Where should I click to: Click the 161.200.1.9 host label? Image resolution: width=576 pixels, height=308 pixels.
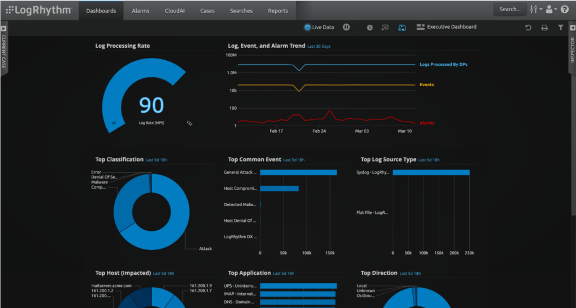201,285
